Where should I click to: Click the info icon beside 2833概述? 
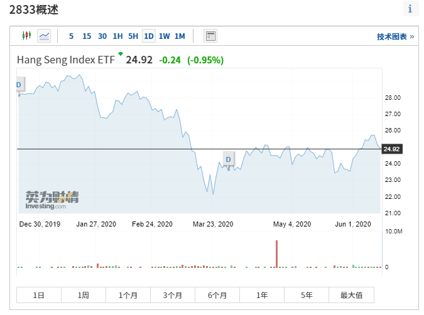[x=411, y=9]
